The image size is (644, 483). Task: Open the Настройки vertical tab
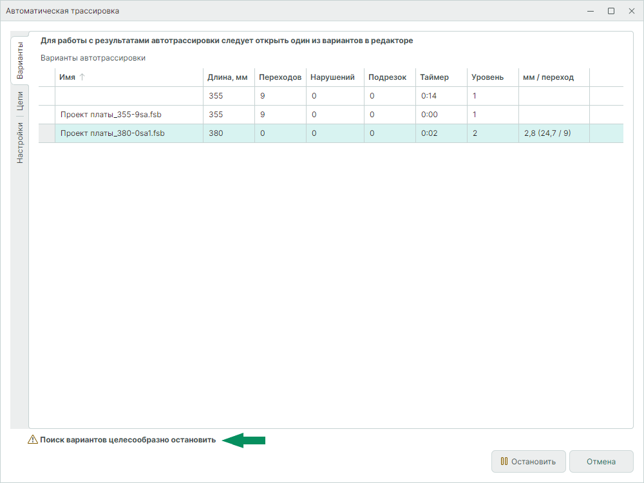click(20, 142)
